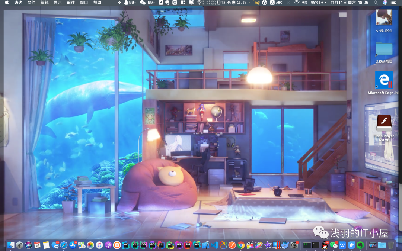Open the Maps app in Dock
Screen dimensions: 402x251
pyautogui.click(x=82, y=245)
